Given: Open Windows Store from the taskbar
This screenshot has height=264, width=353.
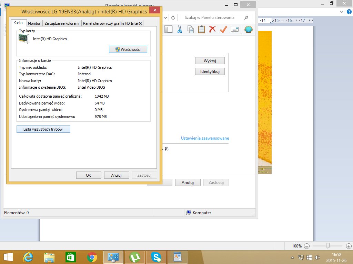Looking at the screenshot, I should 70,257.
